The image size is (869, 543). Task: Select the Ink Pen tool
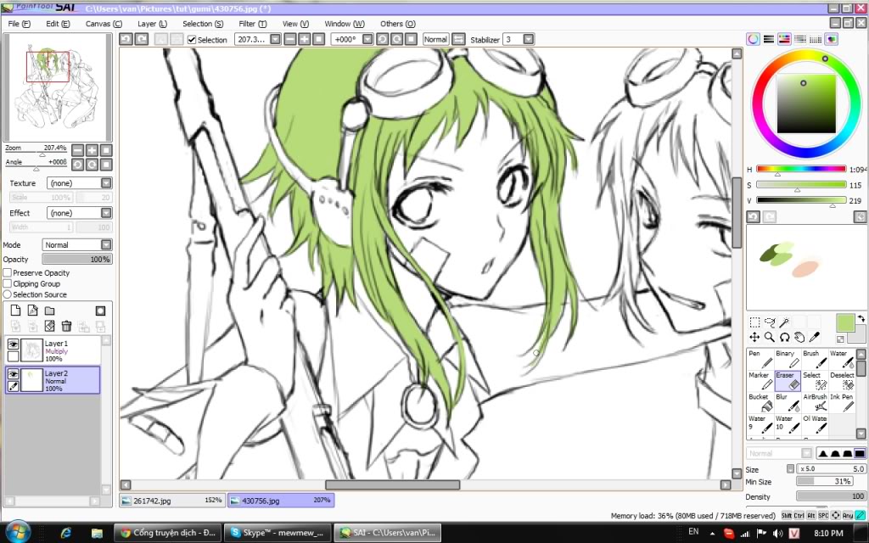[x=842, y=402]
